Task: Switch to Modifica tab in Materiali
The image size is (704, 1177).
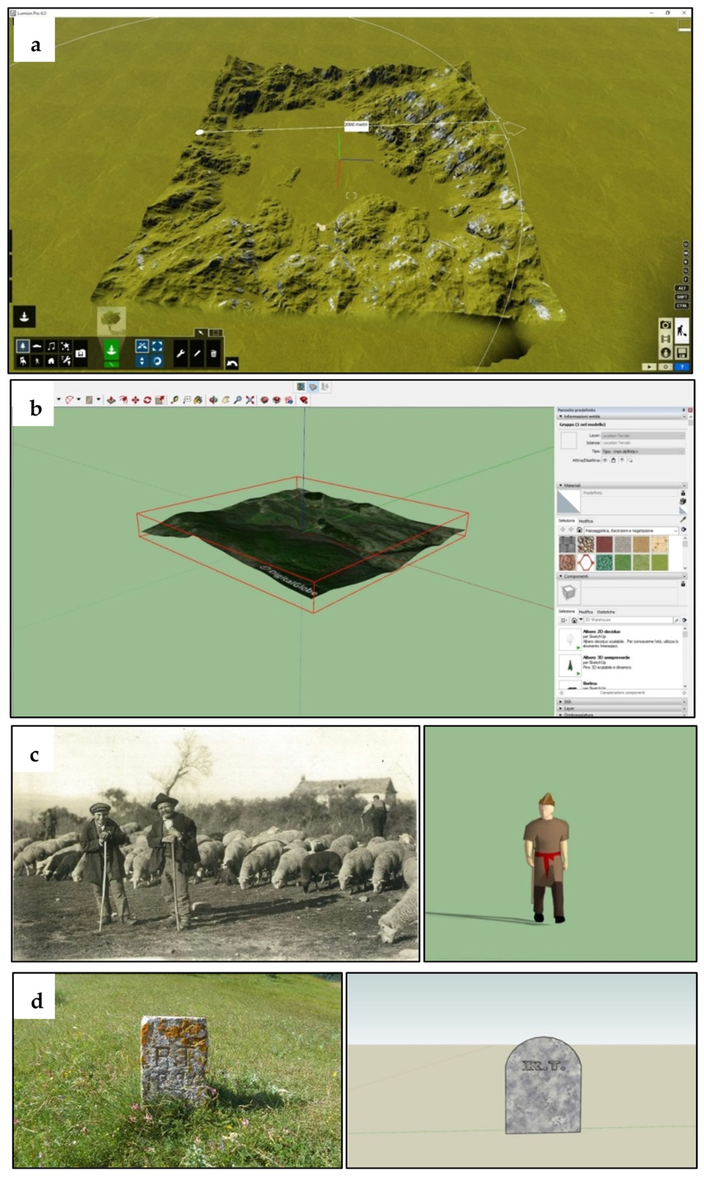Action: (x=586, y=521)
